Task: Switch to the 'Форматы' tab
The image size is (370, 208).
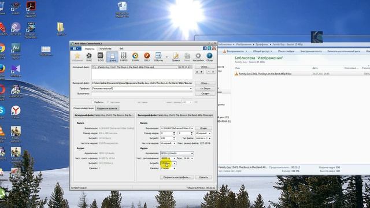Action: [90, 49]
